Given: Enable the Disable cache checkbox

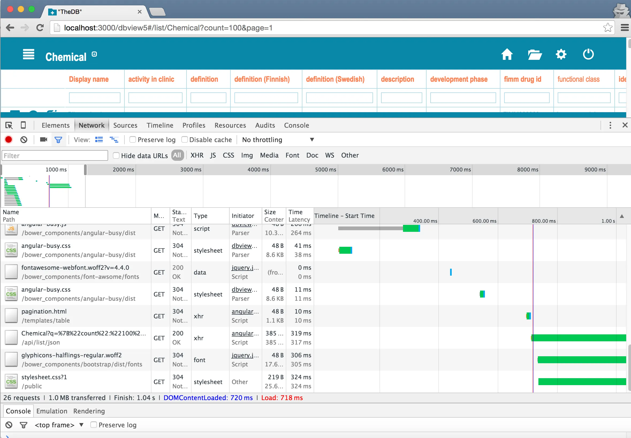Looking at the screenshot, I should pos(185,140).
